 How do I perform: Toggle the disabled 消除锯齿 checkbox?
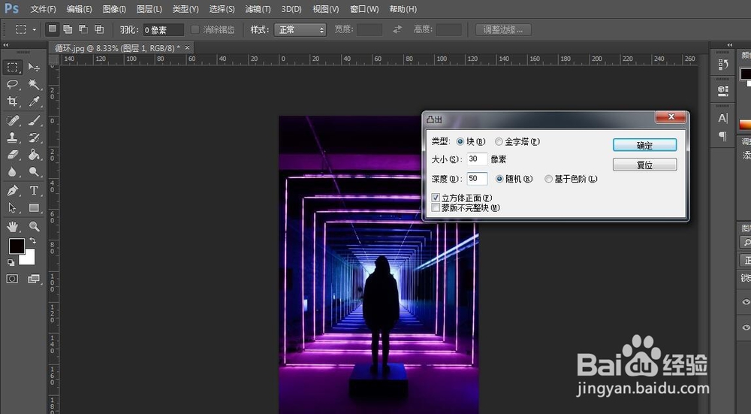pos(195,30)
